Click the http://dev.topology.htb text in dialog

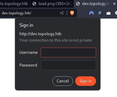[40, 34]
